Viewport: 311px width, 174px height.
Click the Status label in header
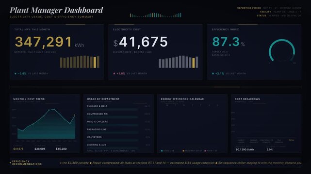[x=262, y=15]
